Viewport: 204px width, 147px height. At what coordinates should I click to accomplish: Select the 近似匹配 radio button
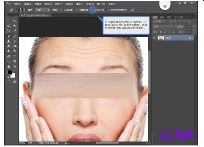coord(62,10)
